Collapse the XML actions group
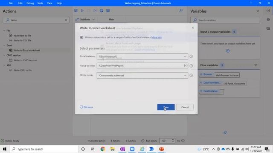The width and height of the screenshot is (273, 153). pos(4,65)
